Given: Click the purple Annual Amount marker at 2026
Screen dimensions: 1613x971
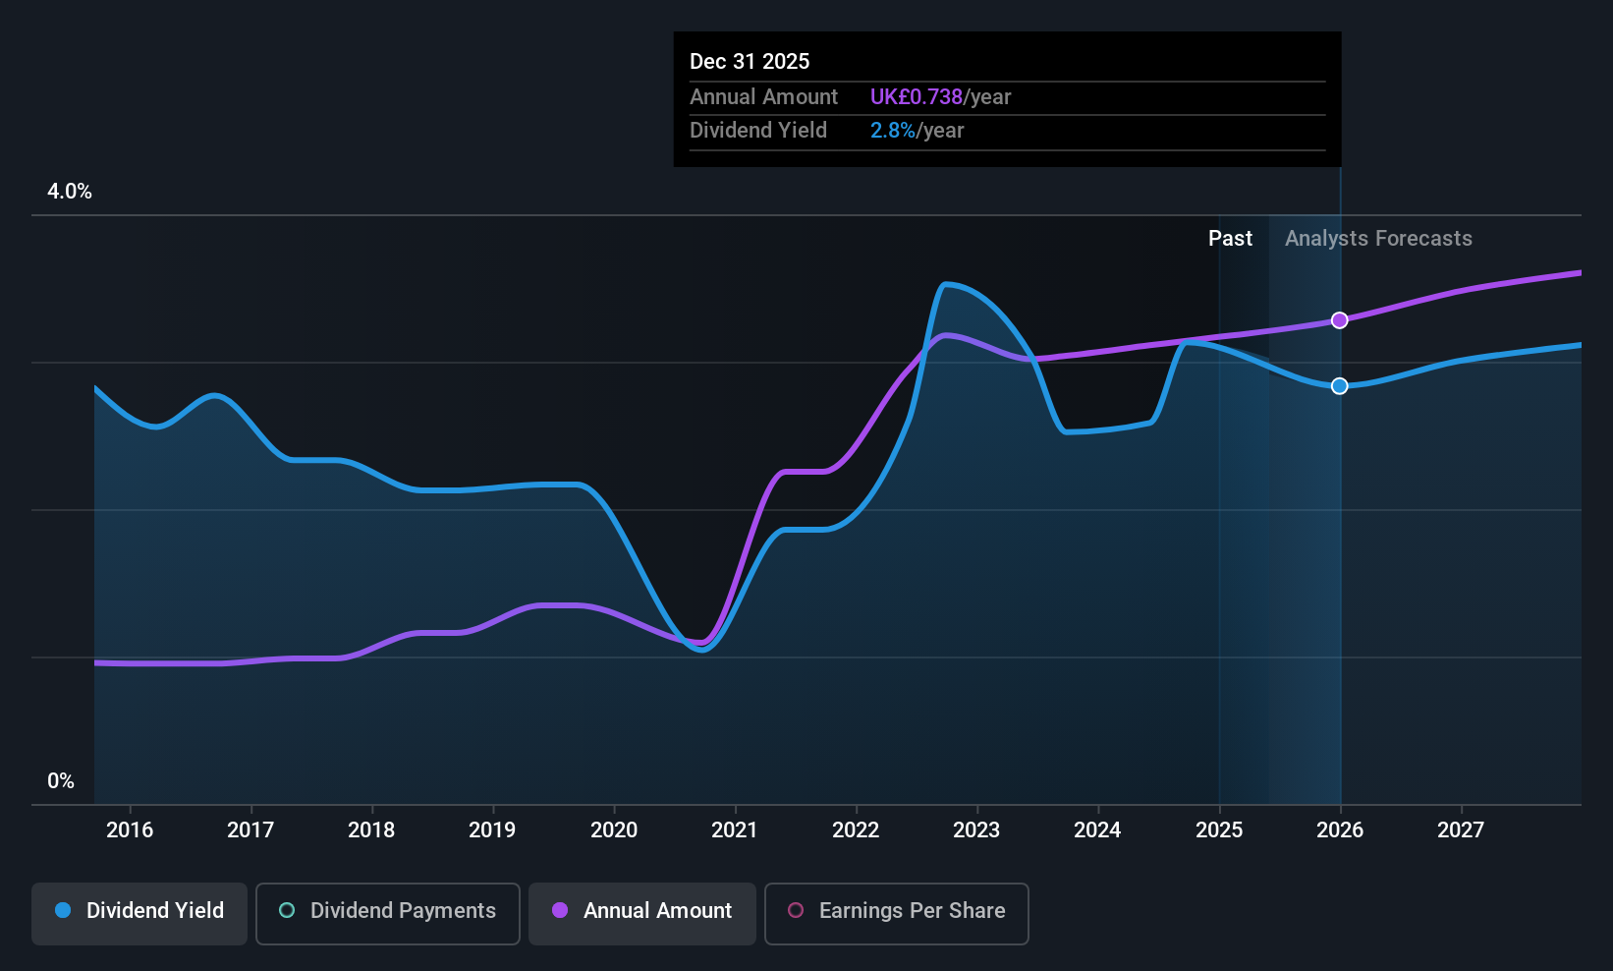Looking at the screenshot, I should (x=1339, y=320).
